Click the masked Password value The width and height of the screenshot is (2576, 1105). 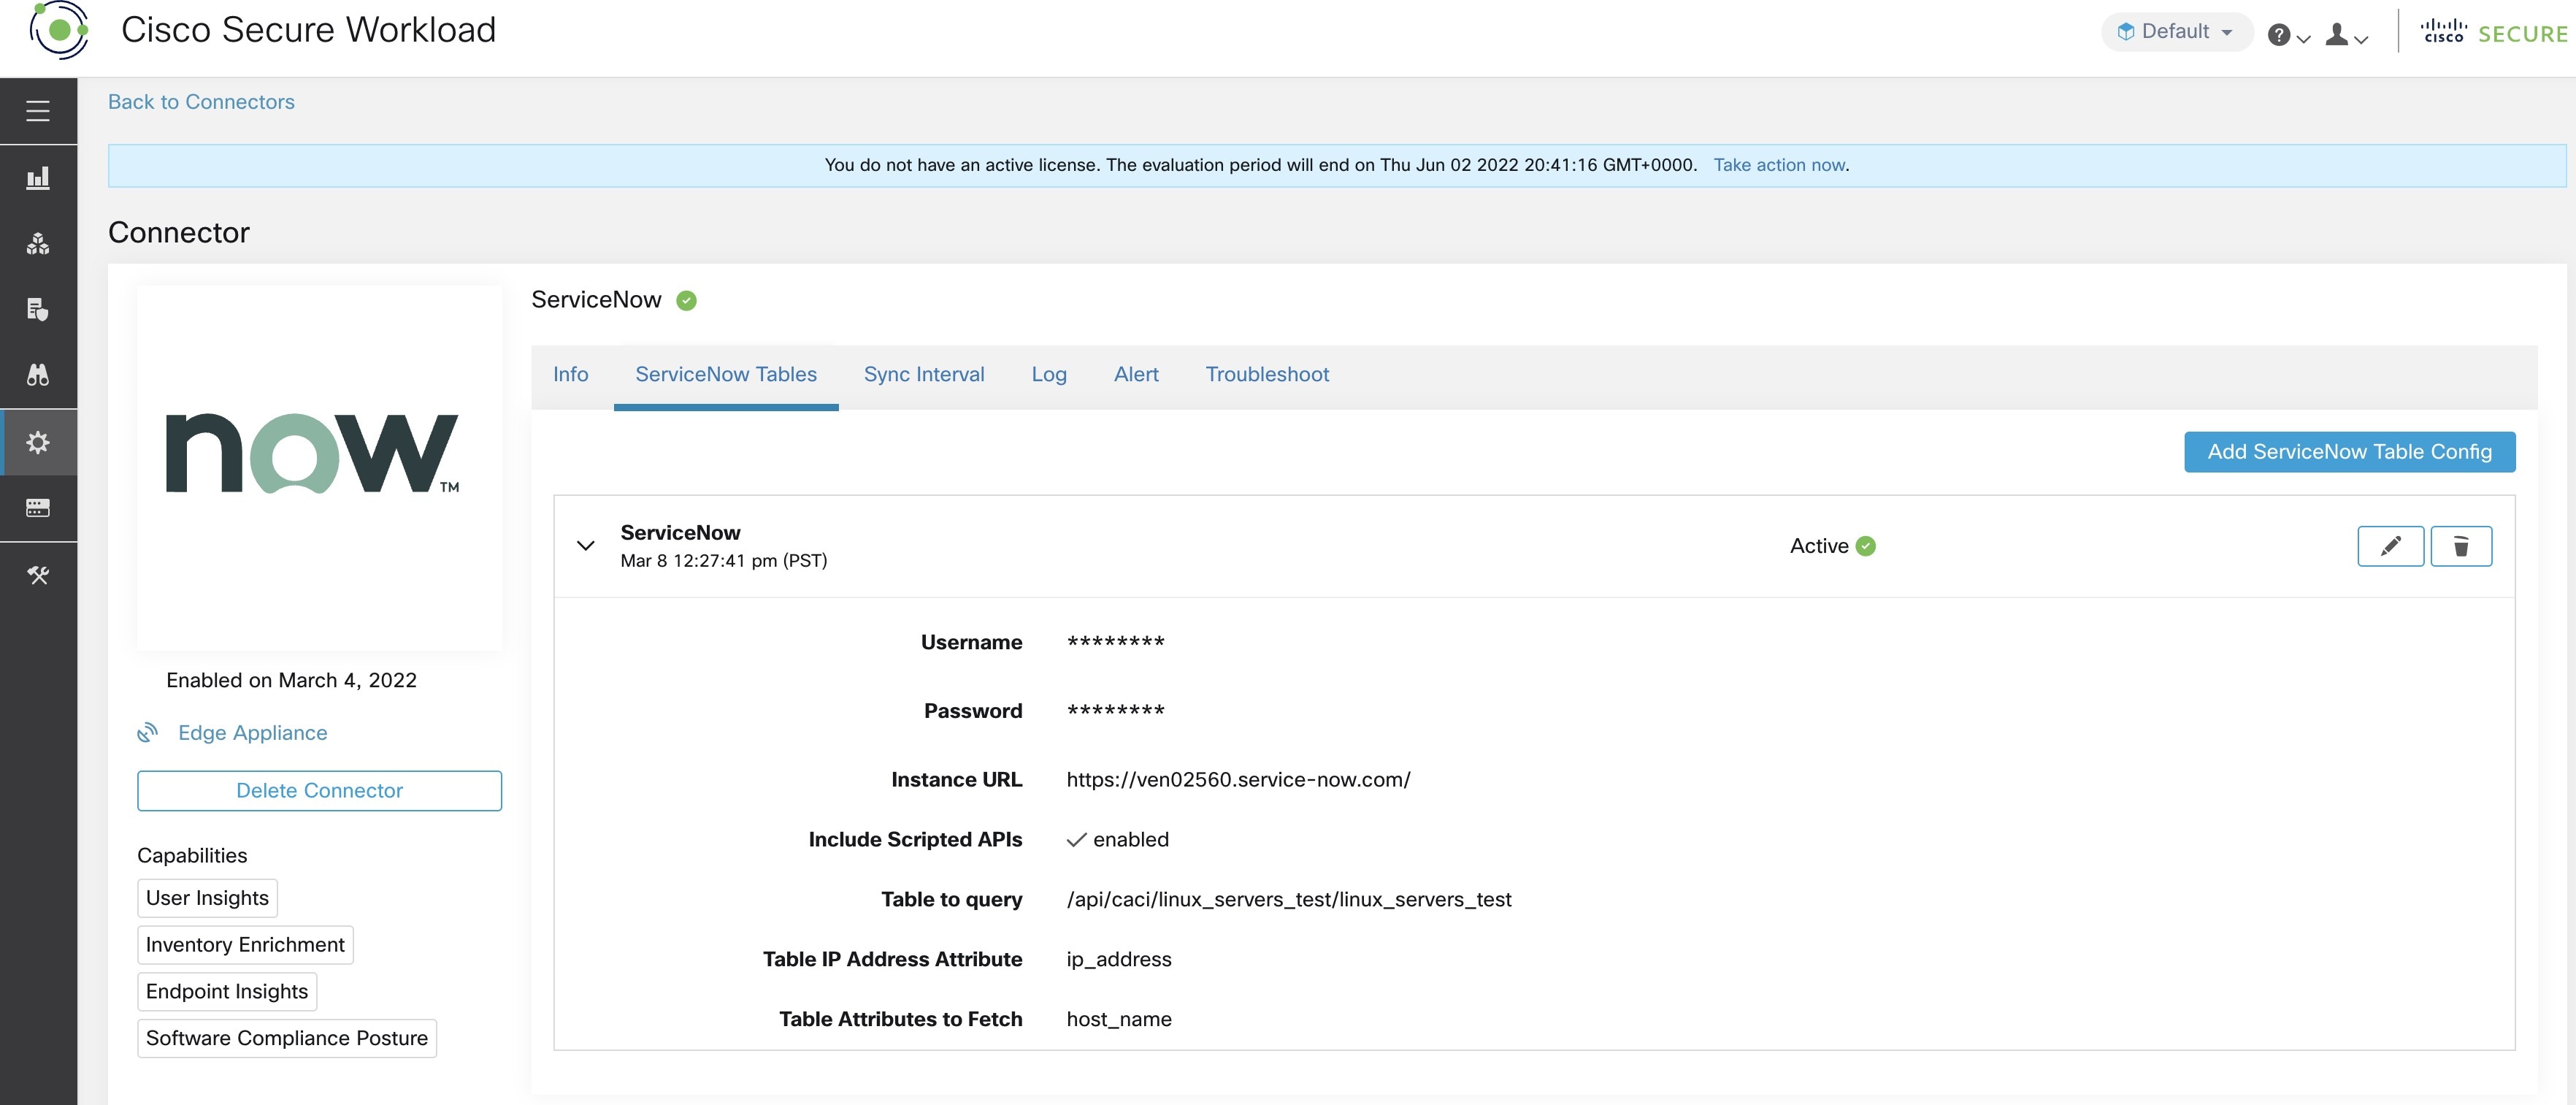(x=1115, y=711)
